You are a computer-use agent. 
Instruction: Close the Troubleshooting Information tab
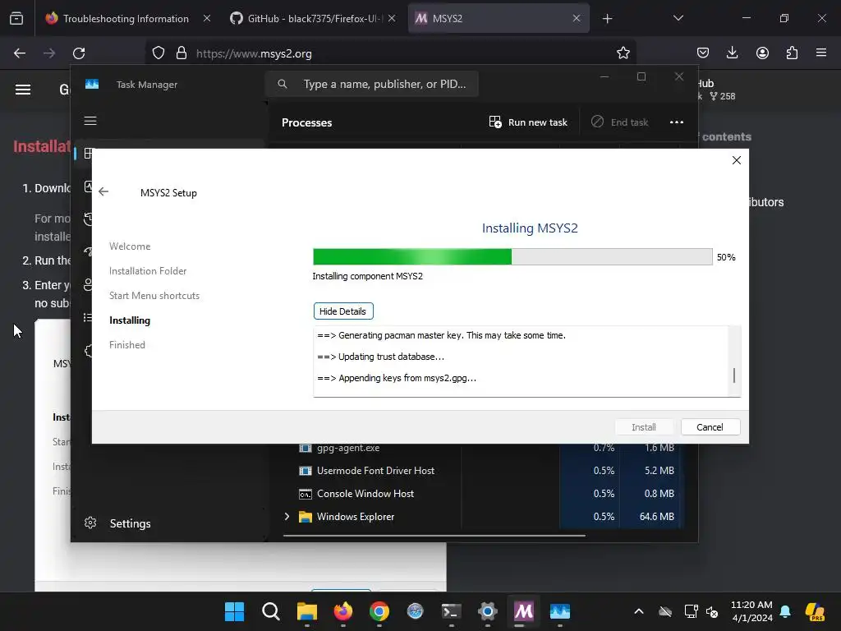click(x=206, y=18)
